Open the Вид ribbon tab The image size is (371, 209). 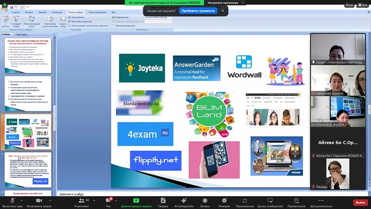point(113,12)
